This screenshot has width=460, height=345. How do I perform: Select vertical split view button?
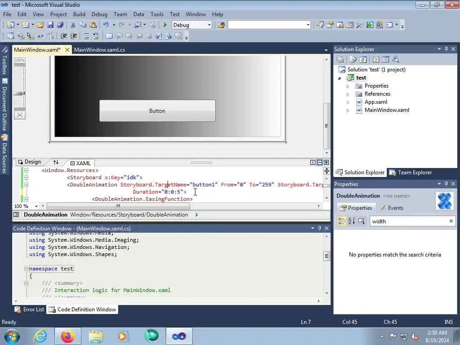click(x=313, y=162)
